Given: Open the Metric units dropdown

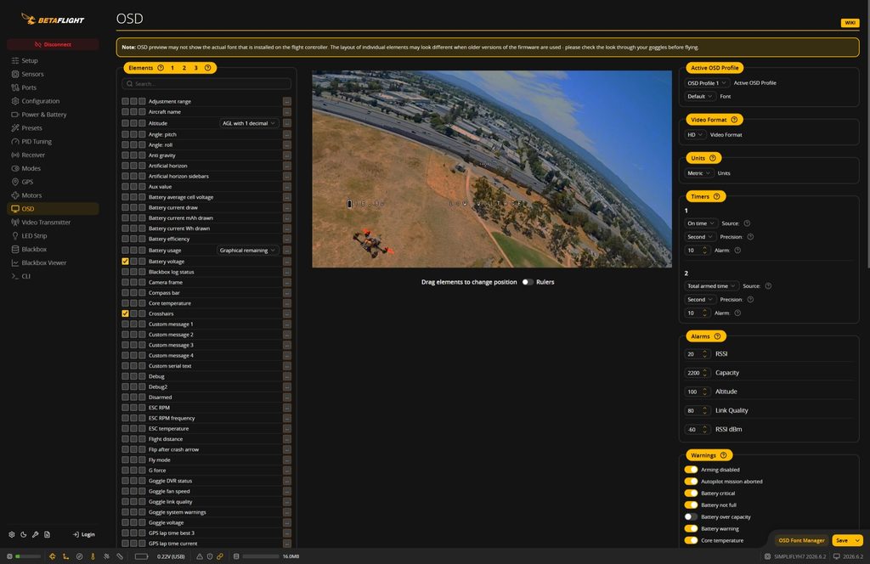Looking at the screenshot, I should coord(699,173).
